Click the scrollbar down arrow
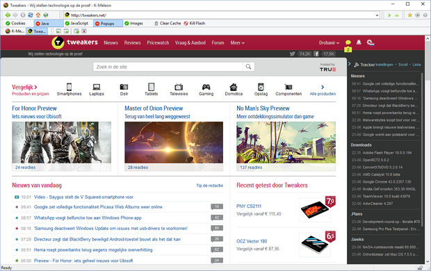This screenshot has width=431, height=271. tap(428, 261)
